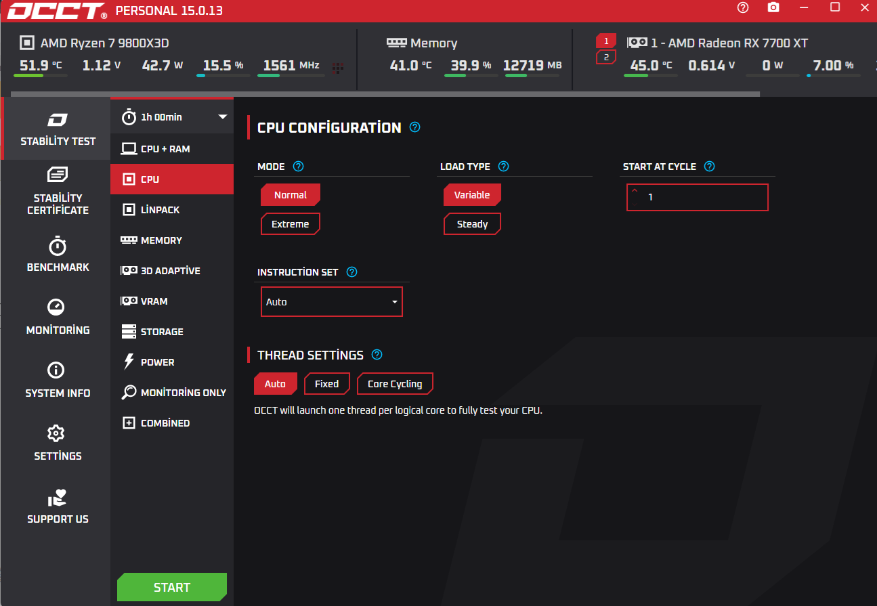Image resolution: width=877 pixels, height=606 pixels.
Task: Set thread settings to Auto
Action: [x=275, y=384]
